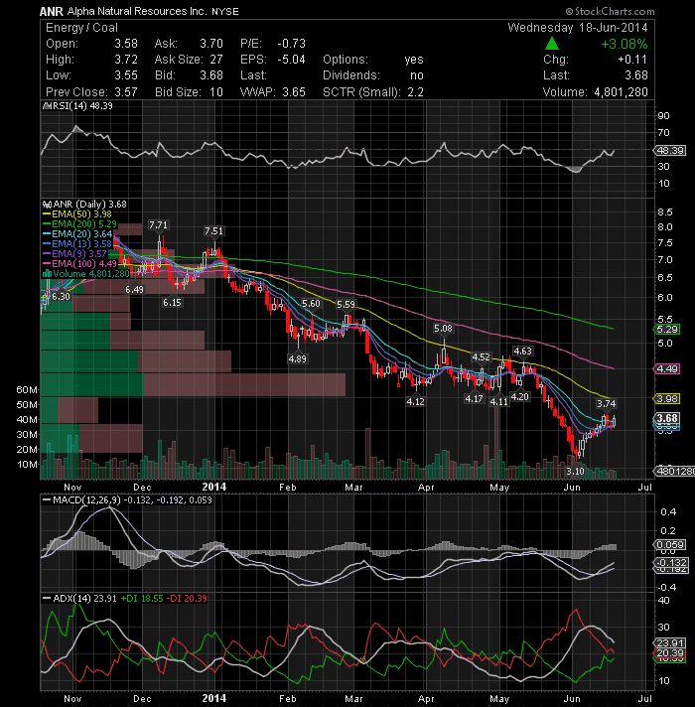The width and height of the screenshot is (695, 707).
Task: Click the EMA(200) 5.29 legend entry
Action: pyautogui.click(x=79, y=224)
